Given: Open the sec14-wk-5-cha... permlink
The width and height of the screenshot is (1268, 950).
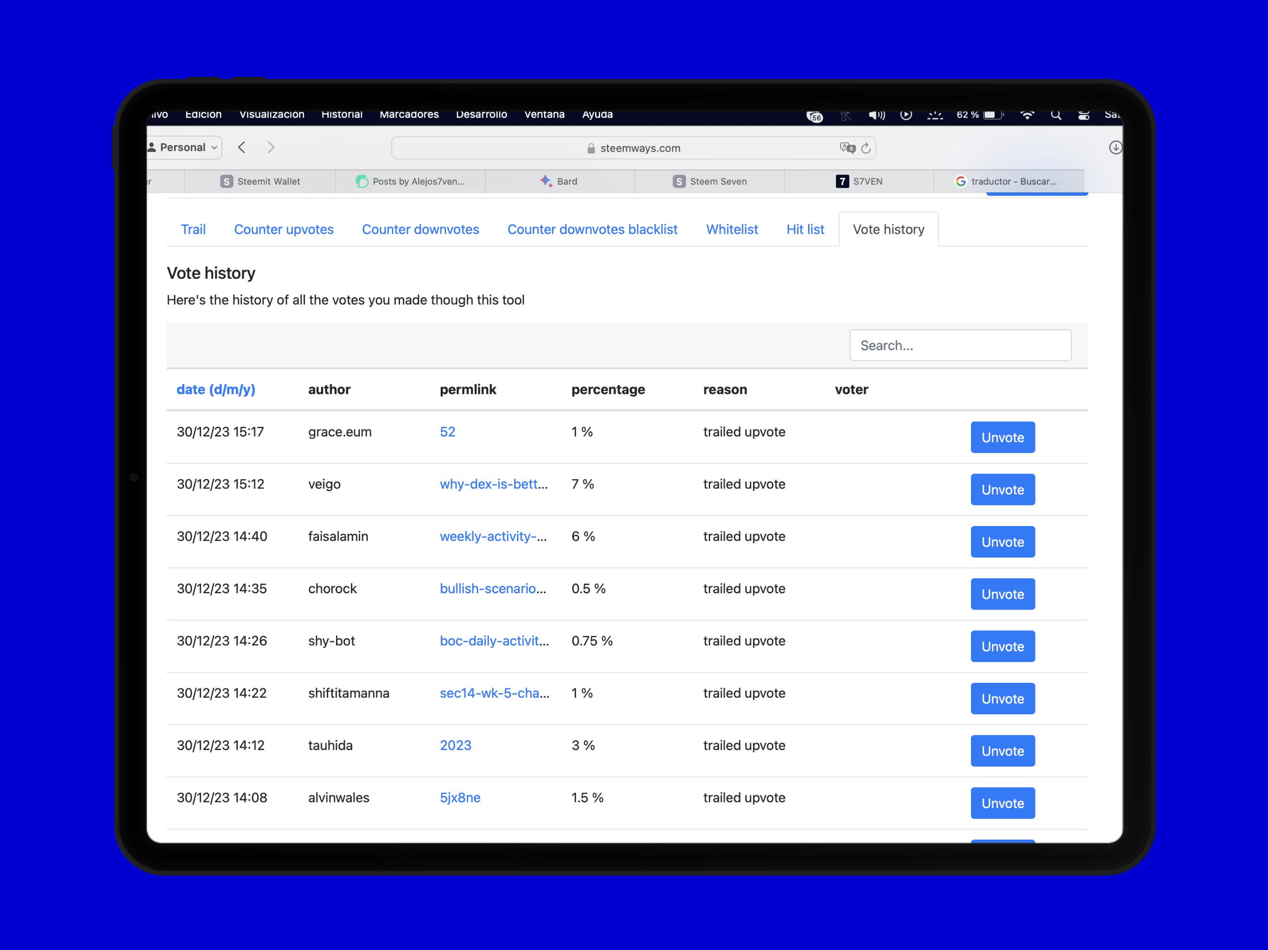Looking at the screenshot, I should click(x=495, y=693).
